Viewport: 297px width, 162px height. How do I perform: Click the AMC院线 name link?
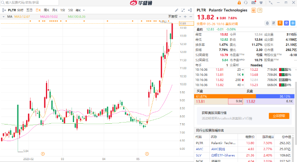click(x=218, y=149)
